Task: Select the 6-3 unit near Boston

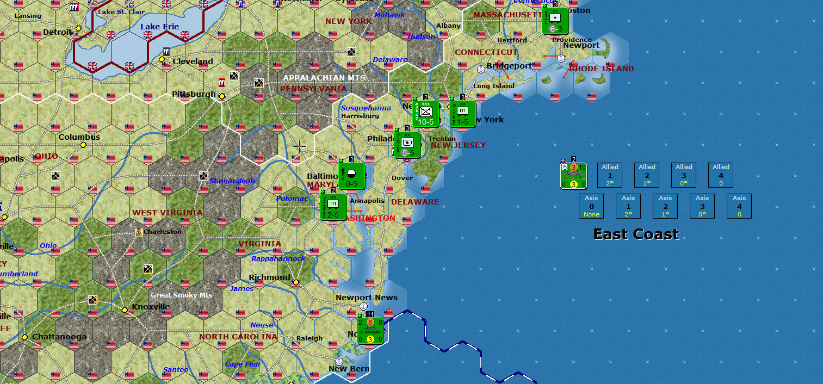Action: (x=555, y=21)
